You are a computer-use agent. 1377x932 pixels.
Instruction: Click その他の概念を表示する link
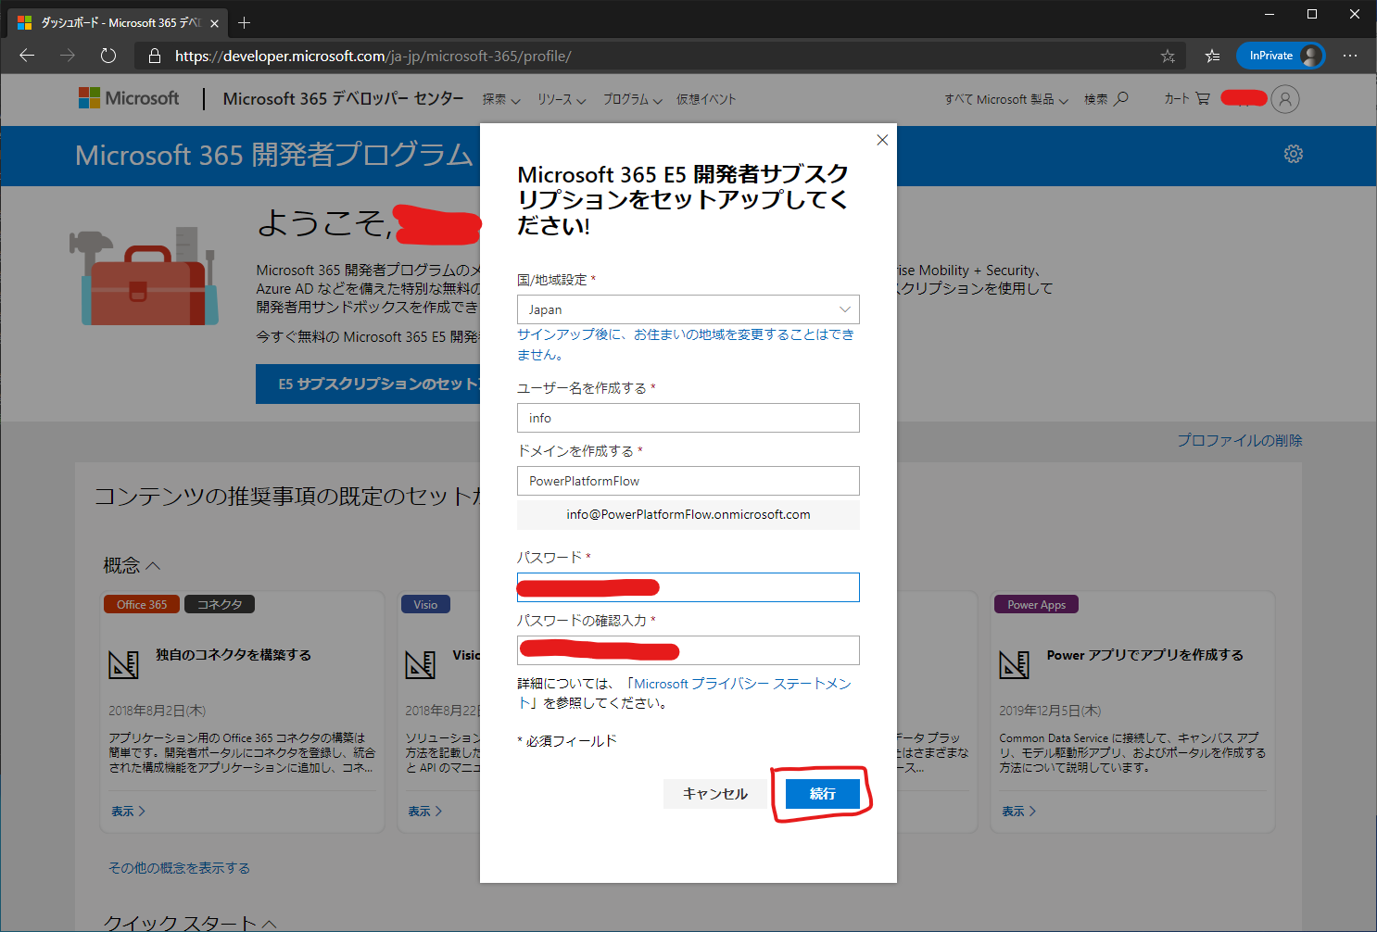(179, 868)
